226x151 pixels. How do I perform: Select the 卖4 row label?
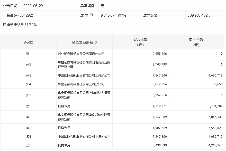(28, 137)
